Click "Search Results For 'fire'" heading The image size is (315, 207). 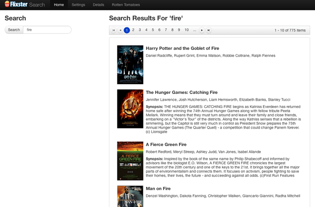146,18
